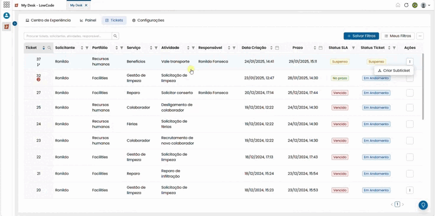
Task: Click the user profile icon in sidebar
Action: (7, 16)
